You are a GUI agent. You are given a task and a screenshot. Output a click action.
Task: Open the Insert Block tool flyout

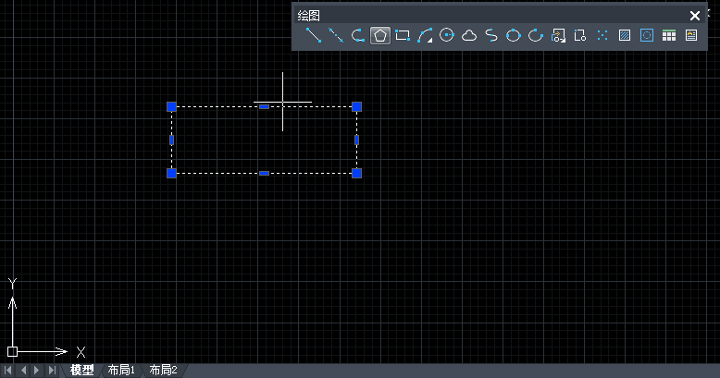(558, 36)
